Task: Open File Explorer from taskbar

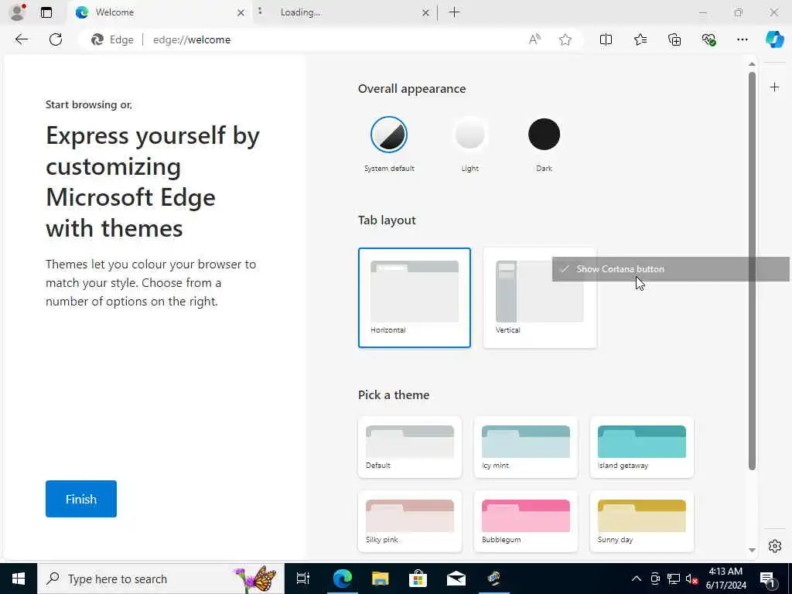Action: (380, 579)
